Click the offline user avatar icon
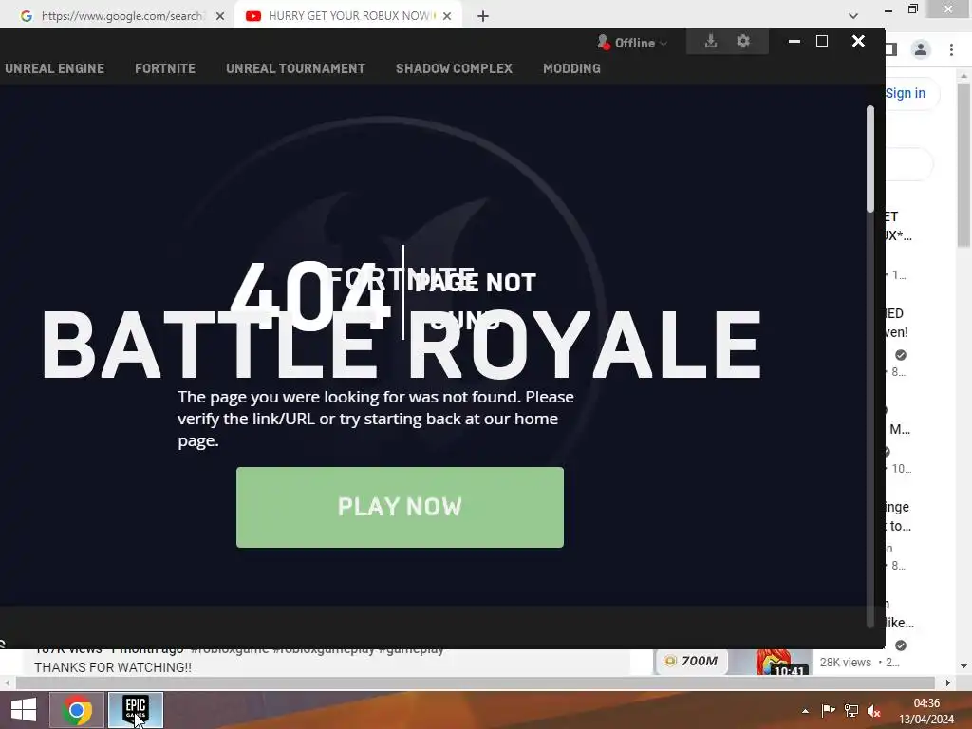972x729 pixels. [x=603, y=42]
